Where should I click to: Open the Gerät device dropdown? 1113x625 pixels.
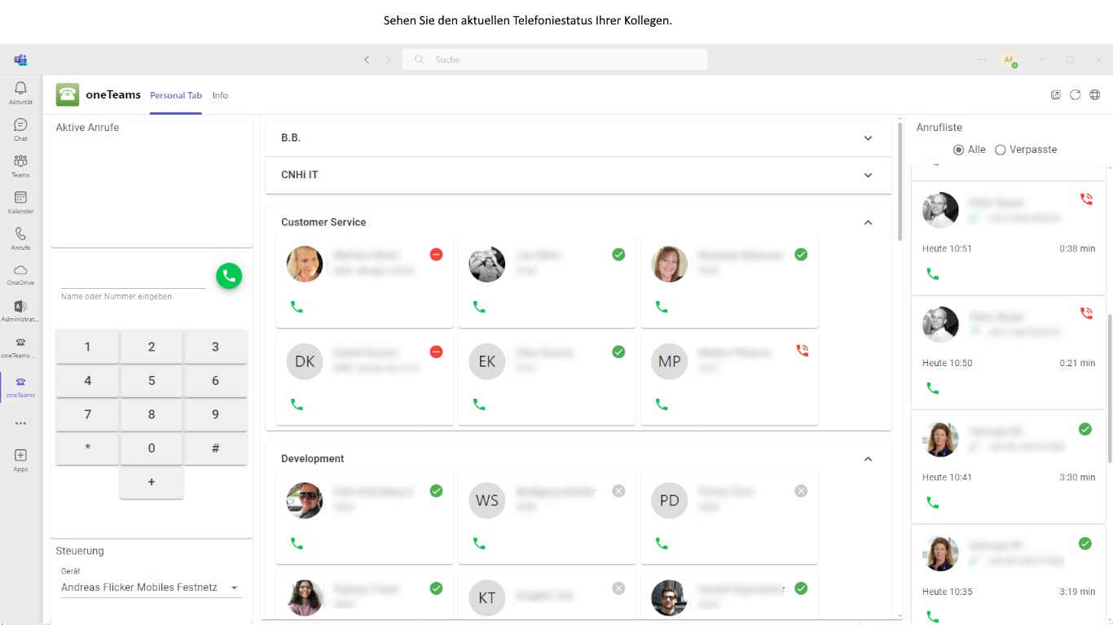(x=151, y=588)
